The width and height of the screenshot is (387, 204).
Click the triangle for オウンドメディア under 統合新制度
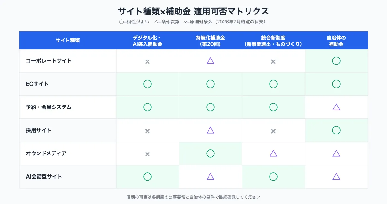pyautogui.click(x=273, y=153)
